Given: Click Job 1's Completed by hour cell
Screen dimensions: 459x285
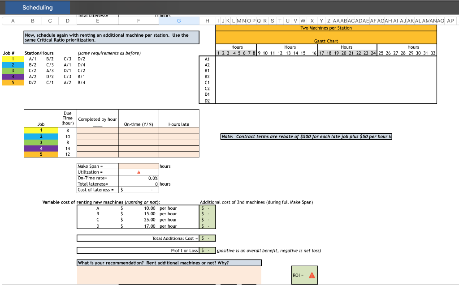Looking at the screenshot, I should pos(97,130).
